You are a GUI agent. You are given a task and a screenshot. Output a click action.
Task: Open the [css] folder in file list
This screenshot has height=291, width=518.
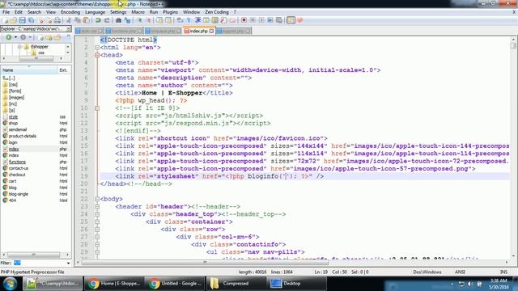point(13,84)
